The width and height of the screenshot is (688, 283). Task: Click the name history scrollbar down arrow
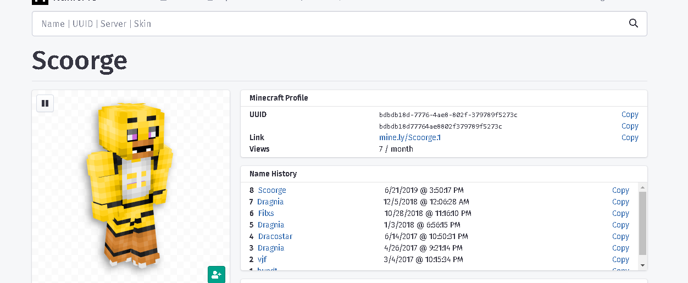(x=642, y=265)
